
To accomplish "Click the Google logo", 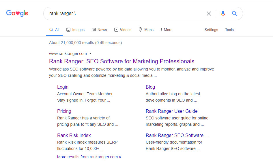I will [x=17, y=13].
